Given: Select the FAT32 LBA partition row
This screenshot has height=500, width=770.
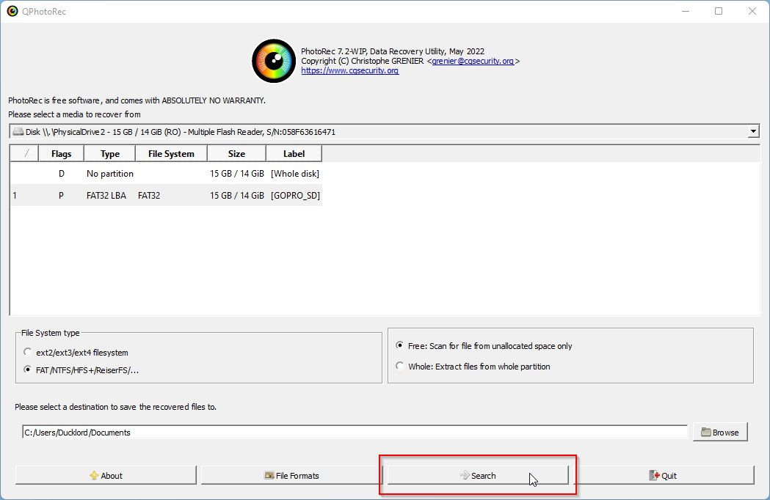Looking at the screenshot, I should (166, 195).
